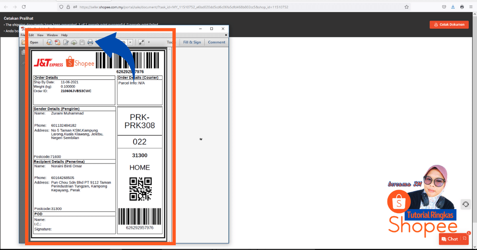Click the seller.shopee.com.my address bar

[x=235, y=7]
